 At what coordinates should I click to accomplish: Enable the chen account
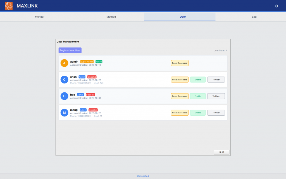[198, 80]
